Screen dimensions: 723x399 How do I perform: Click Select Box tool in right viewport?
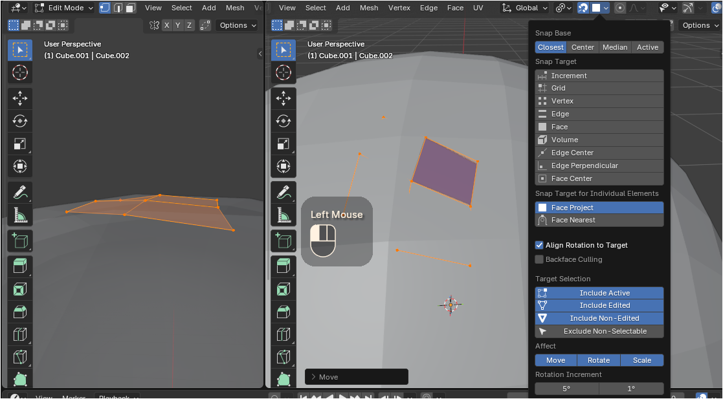tap(283, 50)
